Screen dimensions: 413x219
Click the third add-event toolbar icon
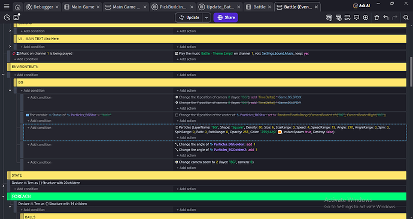[347, 17]
